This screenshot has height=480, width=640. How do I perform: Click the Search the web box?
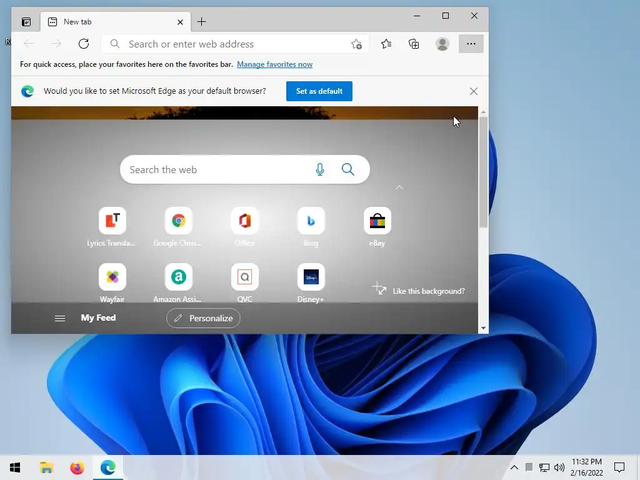click(x=245, y=169)
